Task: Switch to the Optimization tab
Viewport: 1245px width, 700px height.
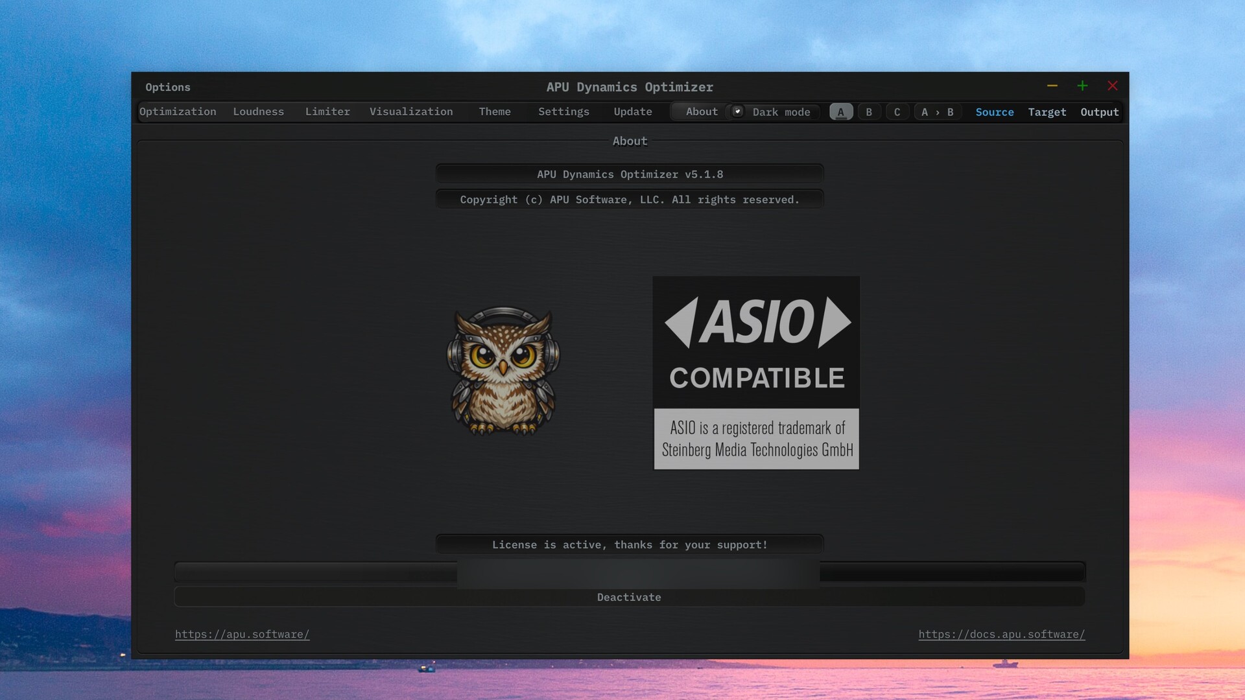Action: (x=178, y=111)
